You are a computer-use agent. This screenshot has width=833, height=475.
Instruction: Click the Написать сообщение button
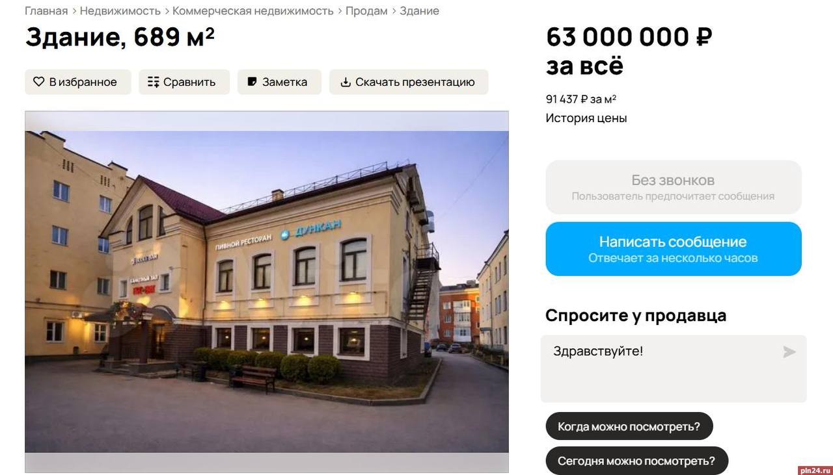674,249
